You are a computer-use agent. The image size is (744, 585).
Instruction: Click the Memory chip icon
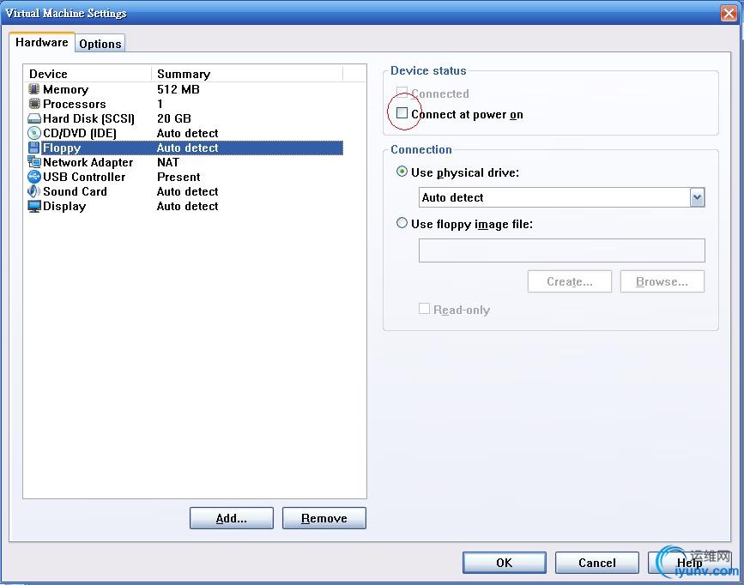click(33, 88)
